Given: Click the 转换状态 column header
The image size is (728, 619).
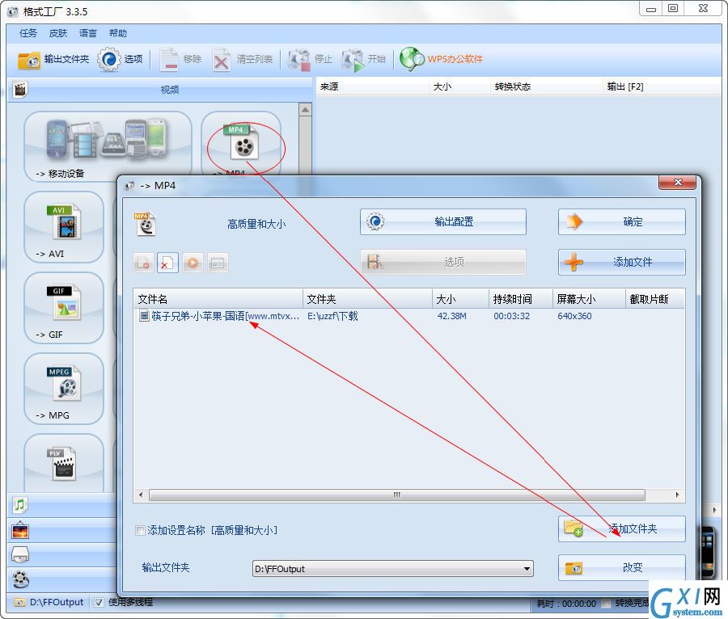Looking at the screenshot, I should click(x=547, y=86).
